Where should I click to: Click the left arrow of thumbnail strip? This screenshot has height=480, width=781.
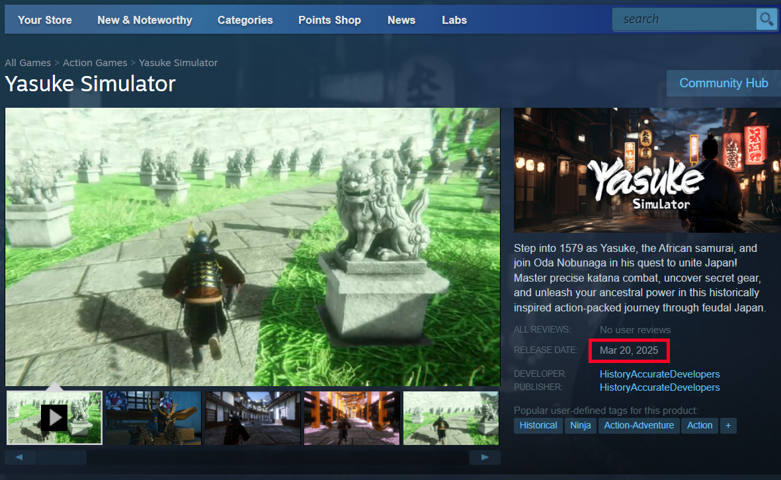click(19, 457)
